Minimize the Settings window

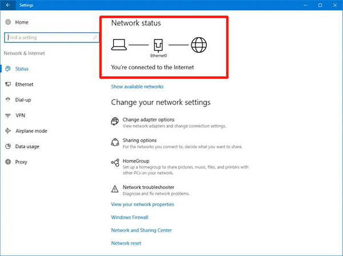[x=305, y=5]
